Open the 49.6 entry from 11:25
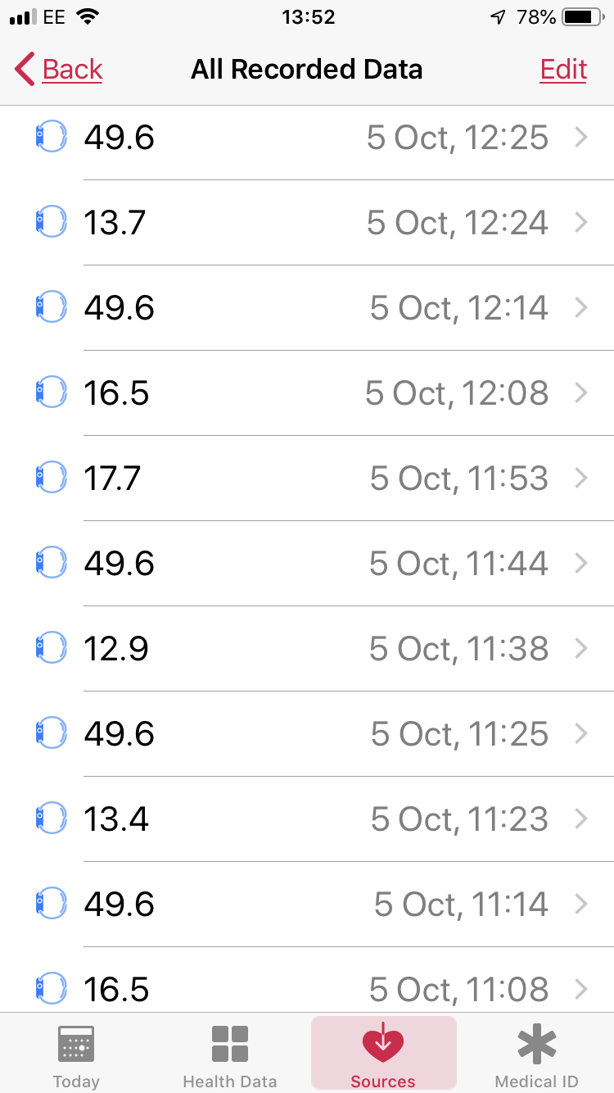The width and height of the screenshot is (614, 1093). tap(120, 733)
